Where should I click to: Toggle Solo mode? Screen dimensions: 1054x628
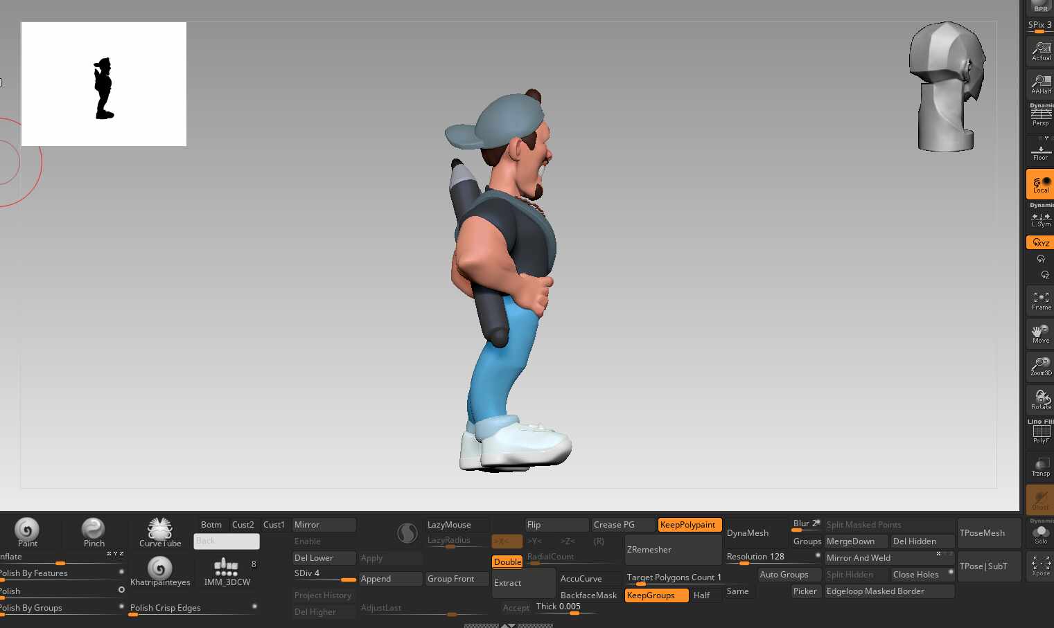(1040, 533)
